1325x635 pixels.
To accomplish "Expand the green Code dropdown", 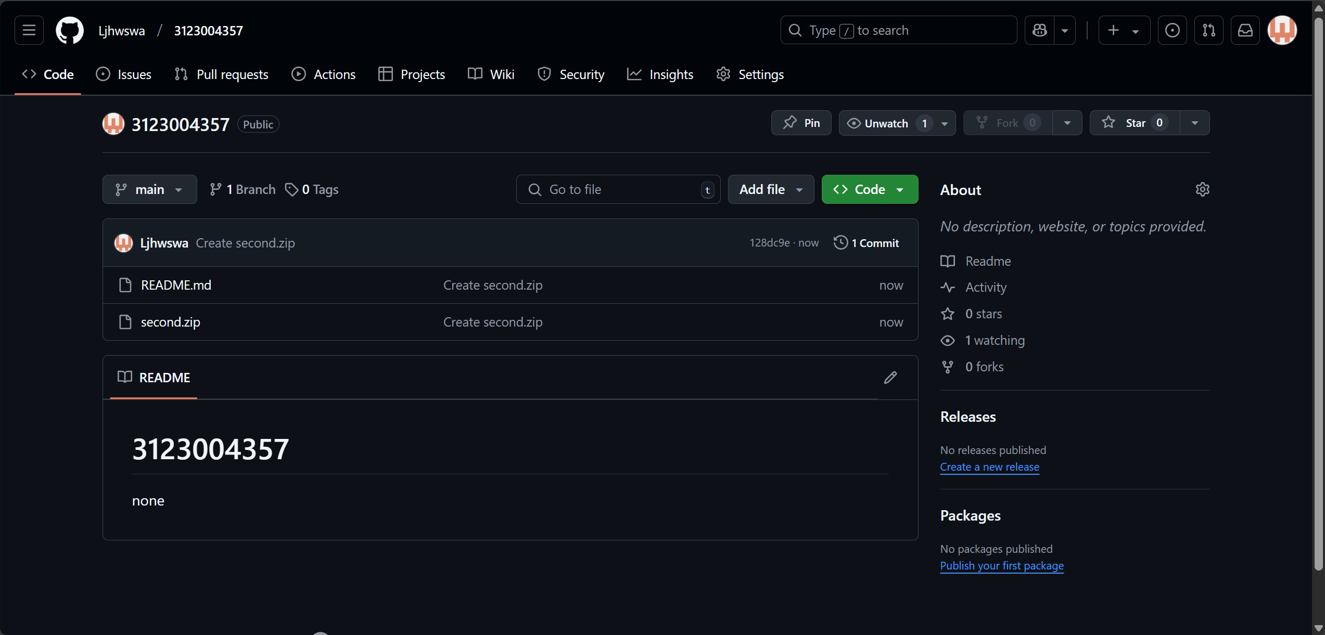I will tap(870, 189).
